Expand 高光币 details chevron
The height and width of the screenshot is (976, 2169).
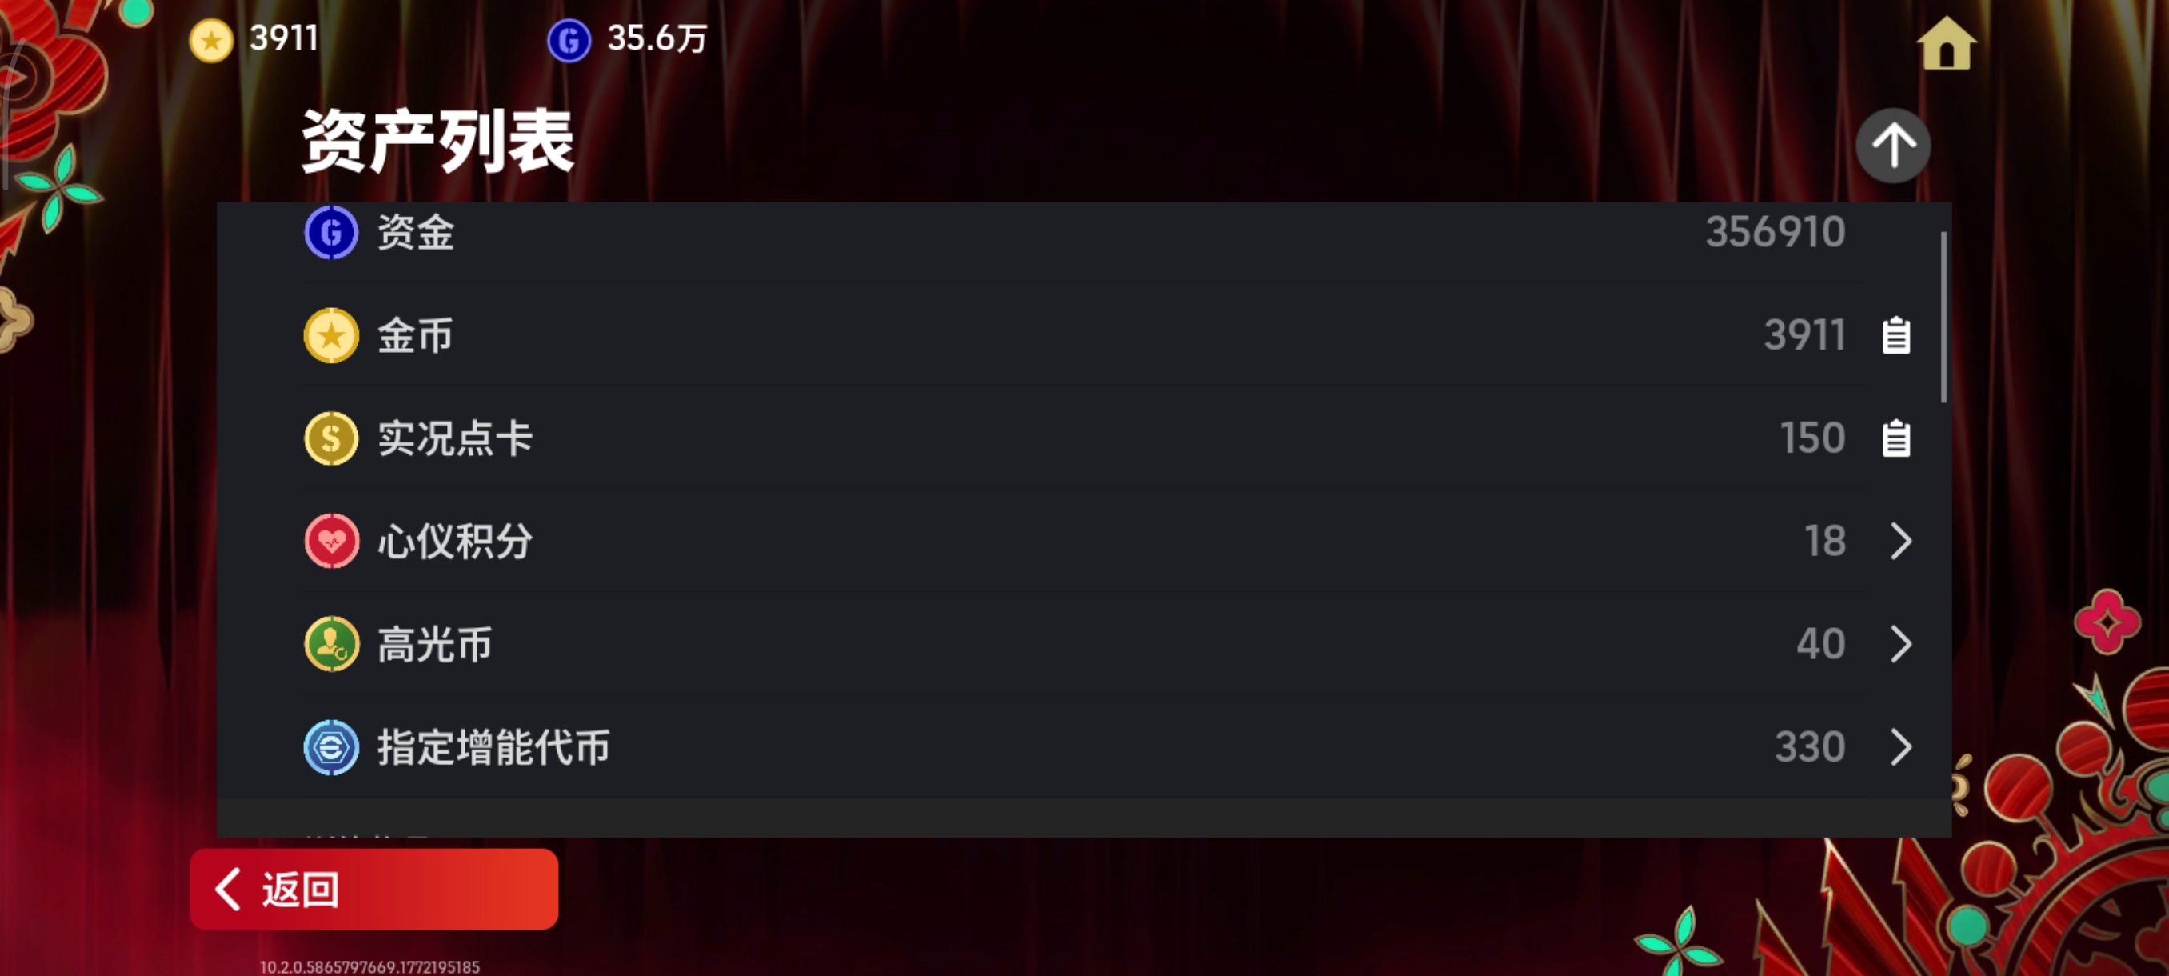point(1900,644)
